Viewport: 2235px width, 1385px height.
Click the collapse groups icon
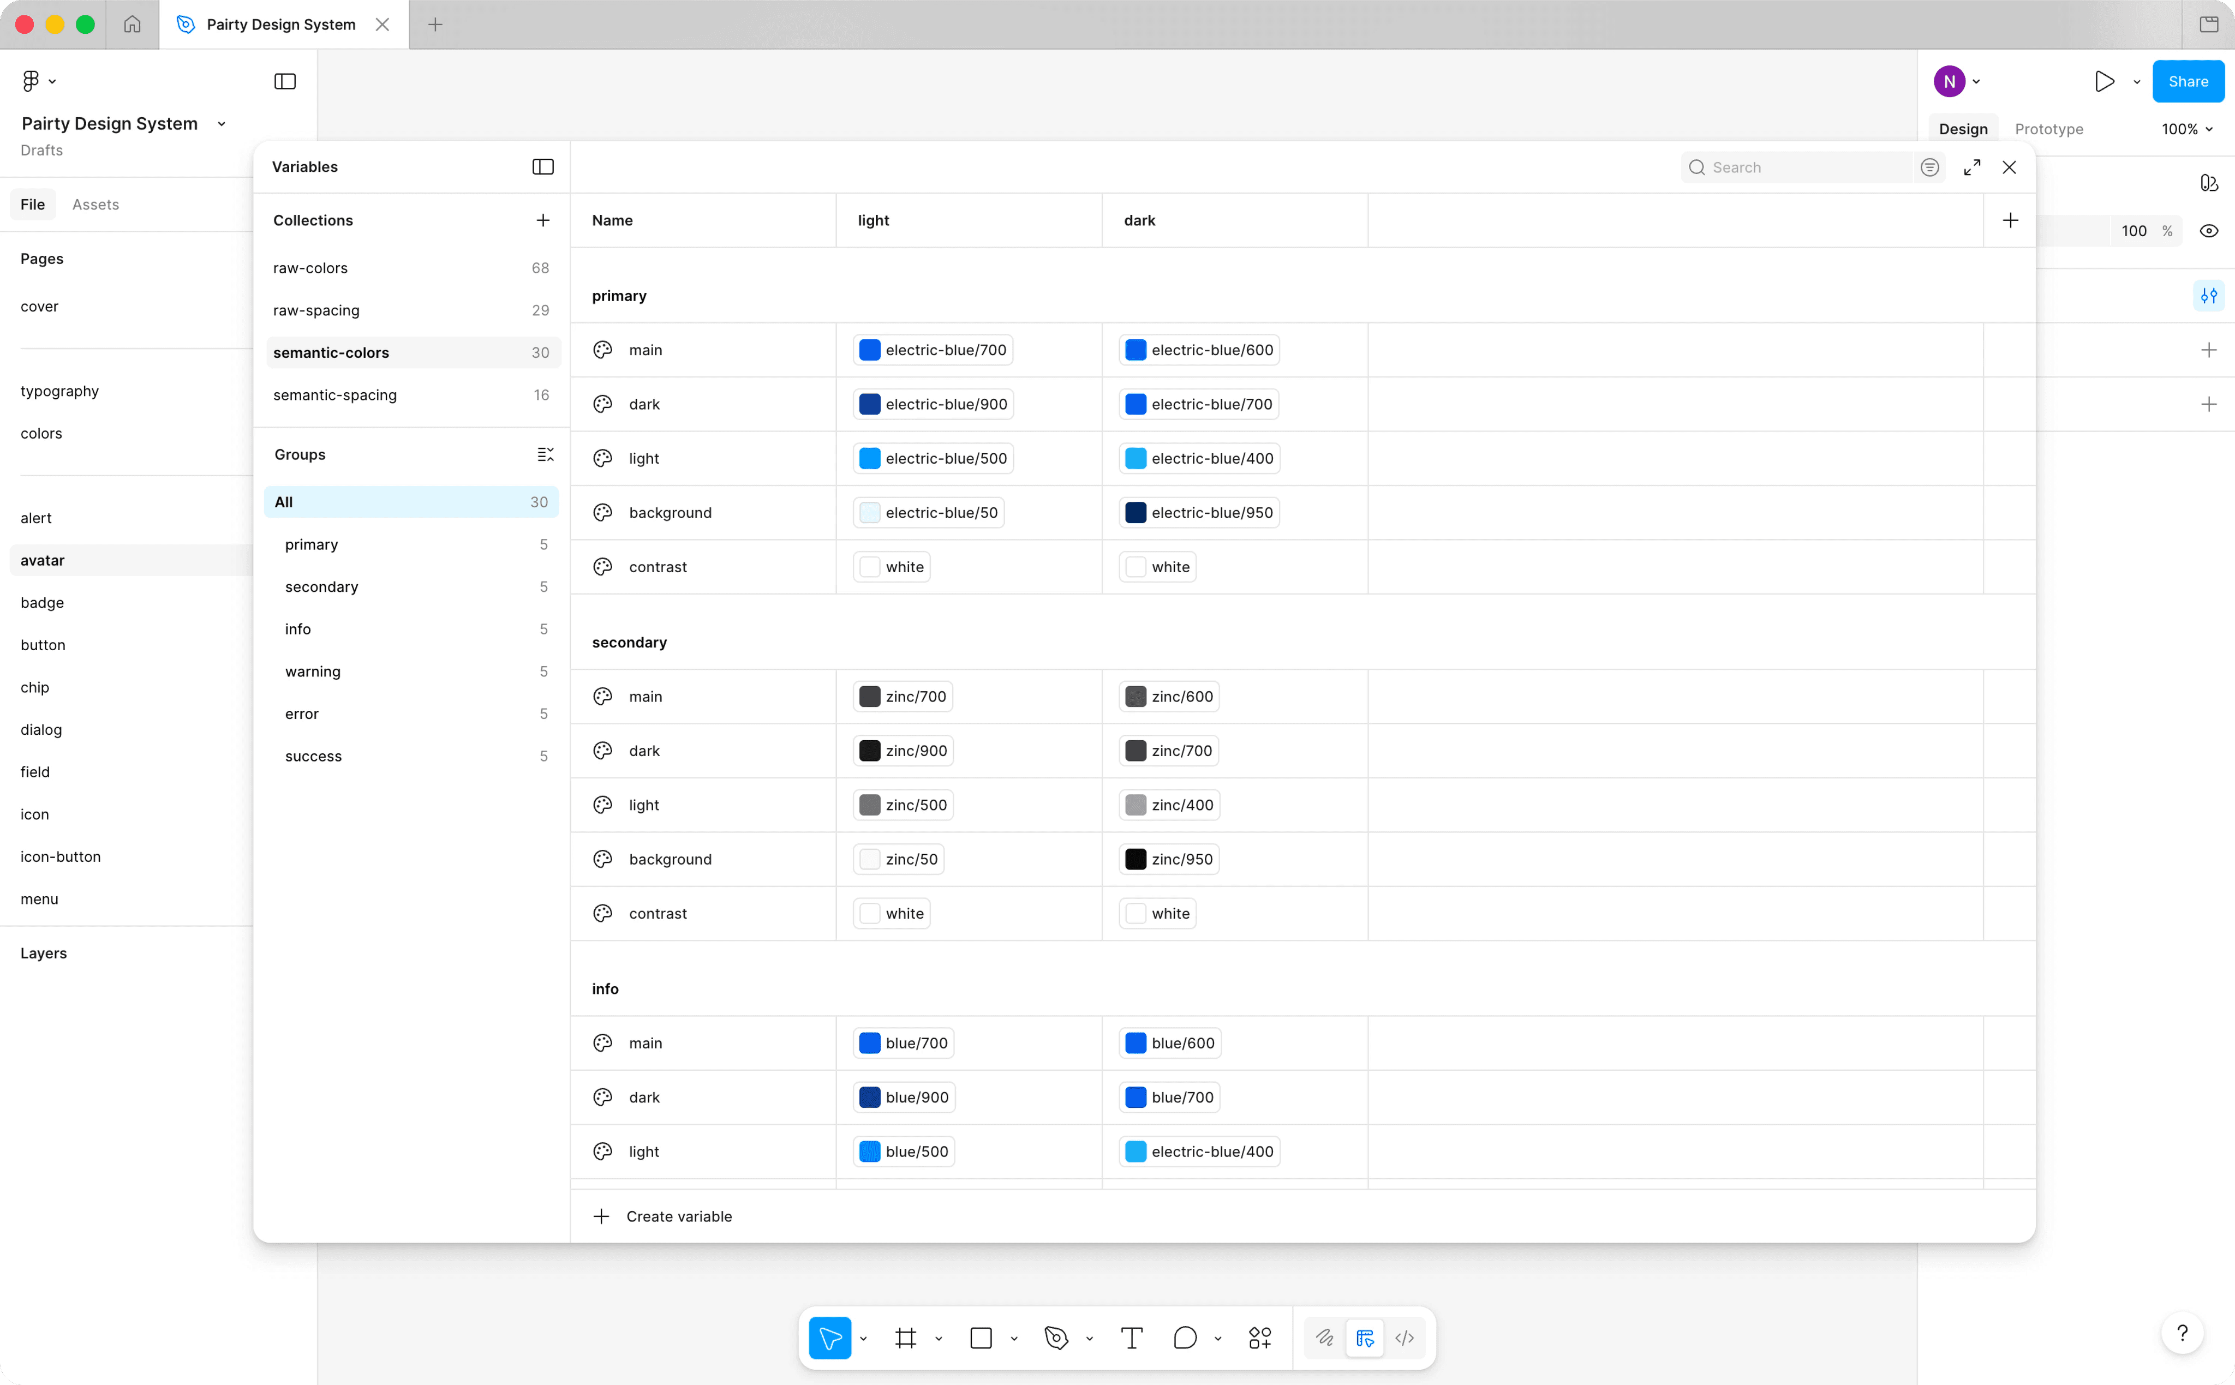pos(545,454)
